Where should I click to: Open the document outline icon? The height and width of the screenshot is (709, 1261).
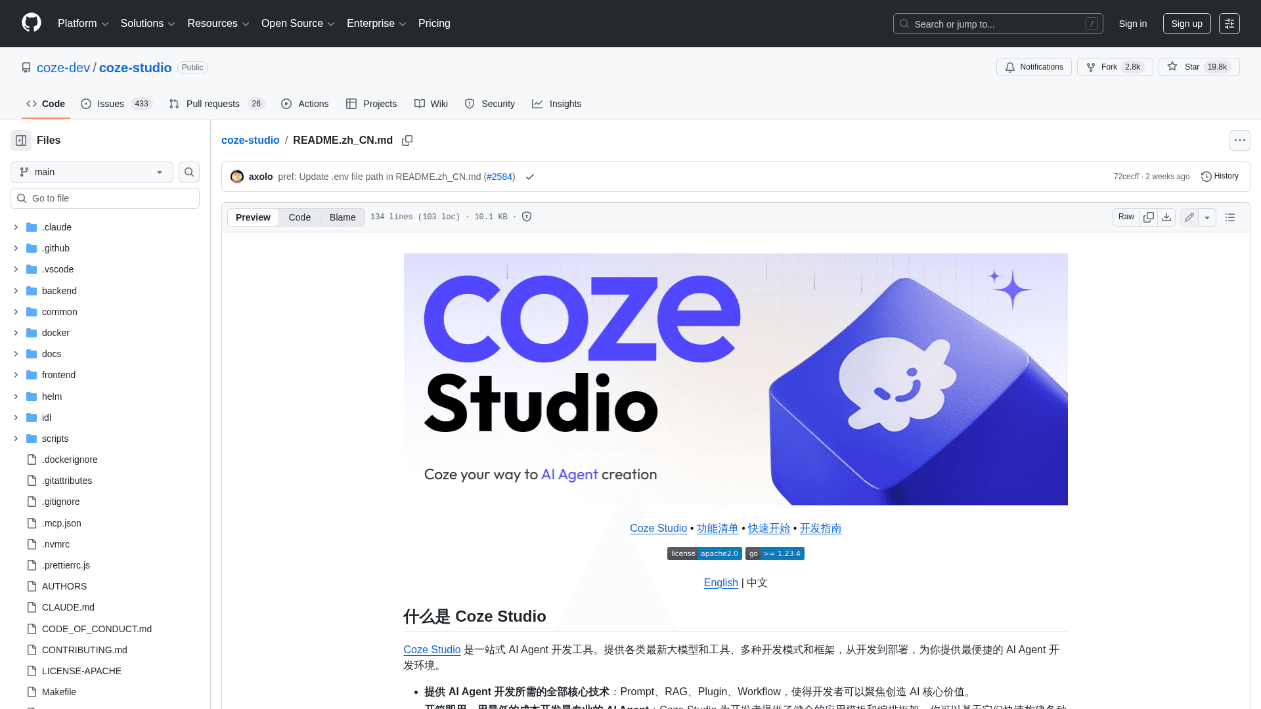[x=1231, y=217]
